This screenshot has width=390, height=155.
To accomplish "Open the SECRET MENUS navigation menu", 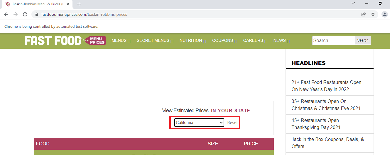I will click(153, 41).
